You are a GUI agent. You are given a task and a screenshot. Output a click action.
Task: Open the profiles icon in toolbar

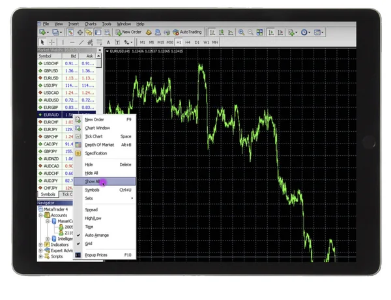(55, 32)
